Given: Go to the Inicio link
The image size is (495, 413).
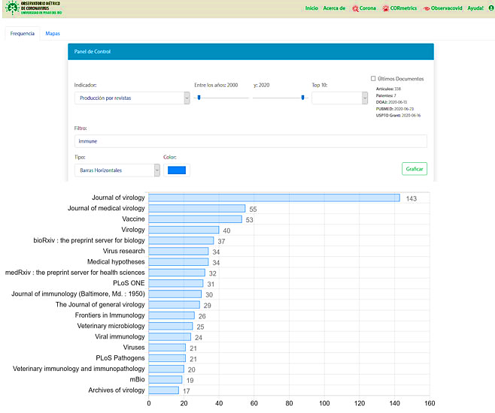Looking at the screenshot, I should click(311, 8).
